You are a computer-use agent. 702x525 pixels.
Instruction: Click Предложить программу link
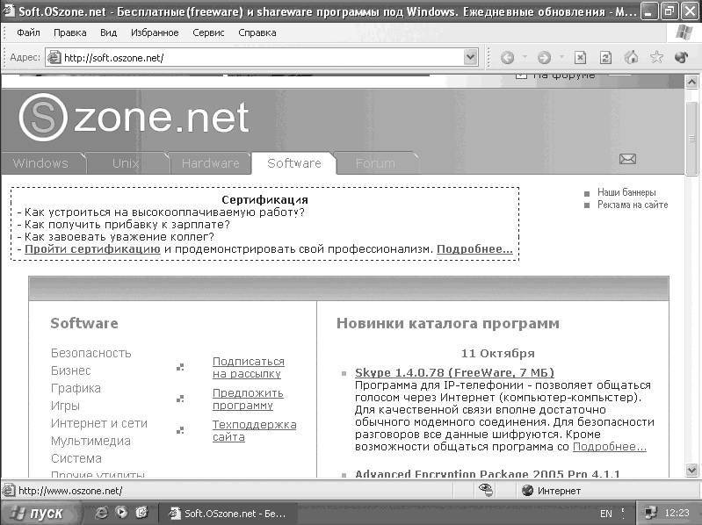[x=248, y=399]
